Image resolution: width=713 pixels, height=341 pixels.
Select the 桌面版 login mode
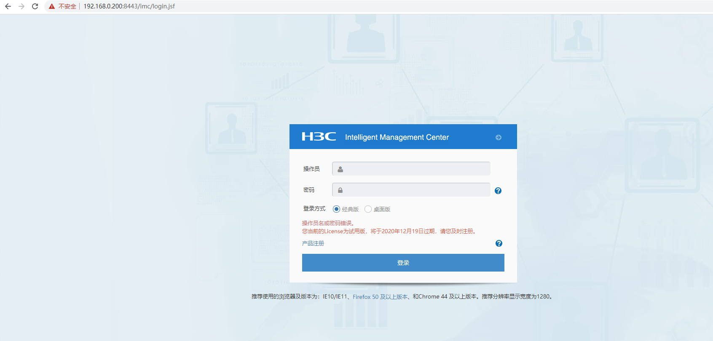click(368, 209)
